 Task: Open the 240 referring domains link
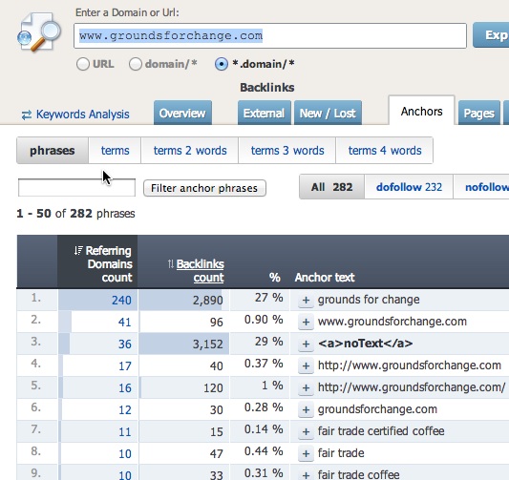click(x=121, y=300)
